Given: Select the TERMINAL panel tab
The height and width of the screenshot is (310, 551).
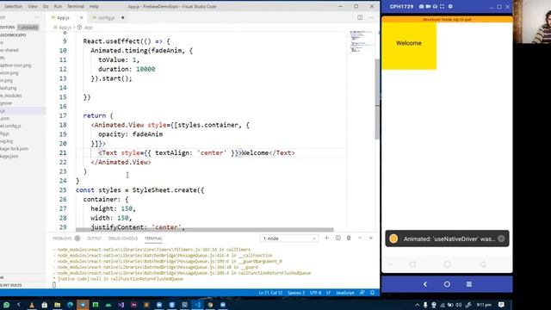Looking at the screenshot, I should (153, 239).
